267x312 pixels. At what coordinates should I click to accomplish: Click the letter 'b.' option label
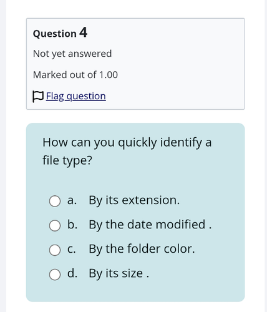coord(72,225)
